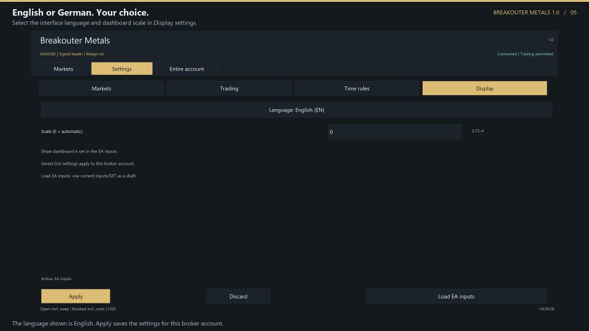Click the Scale input field

click(x=395, y=132)
